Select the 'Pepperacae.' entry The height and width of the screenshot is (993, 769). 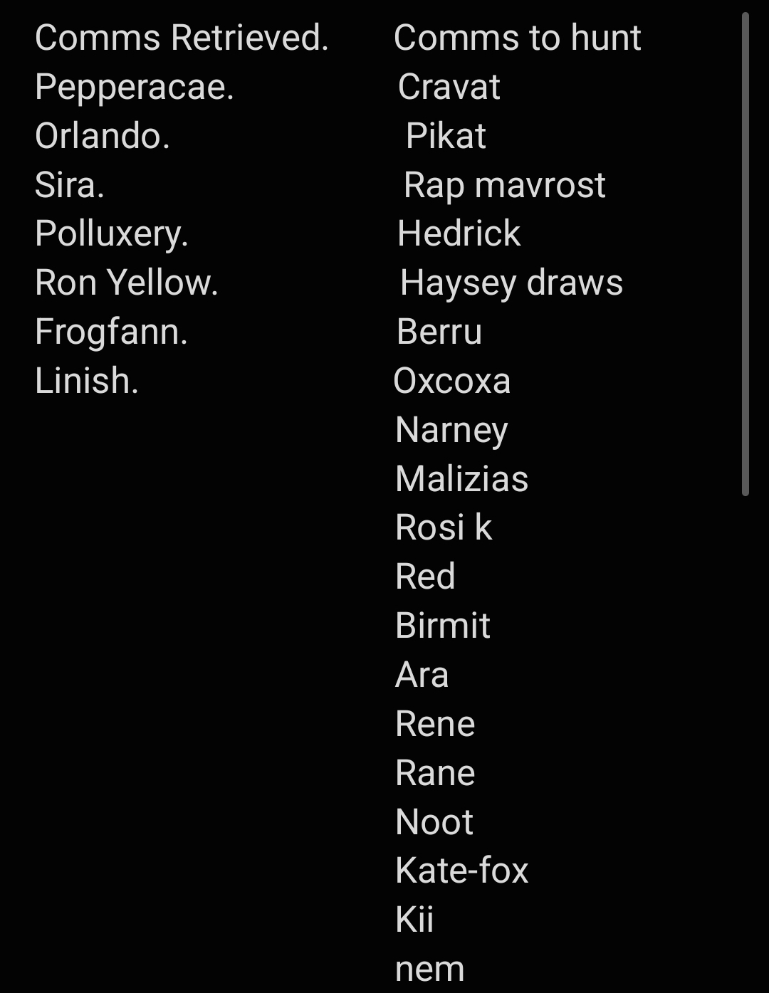point(134,87)
